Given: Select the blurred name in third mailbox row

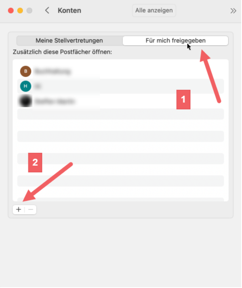Looking at the screenshot, I should [x=55, y=101].
